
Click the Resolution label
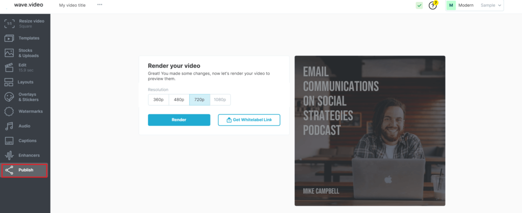(x=158, y=89)
